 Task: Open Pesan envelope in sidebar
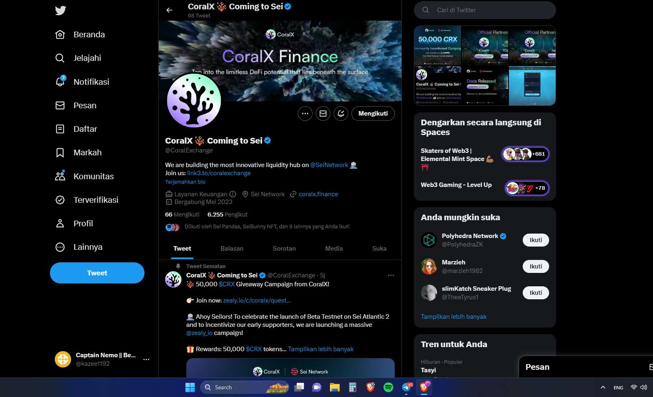coord(60,105)
